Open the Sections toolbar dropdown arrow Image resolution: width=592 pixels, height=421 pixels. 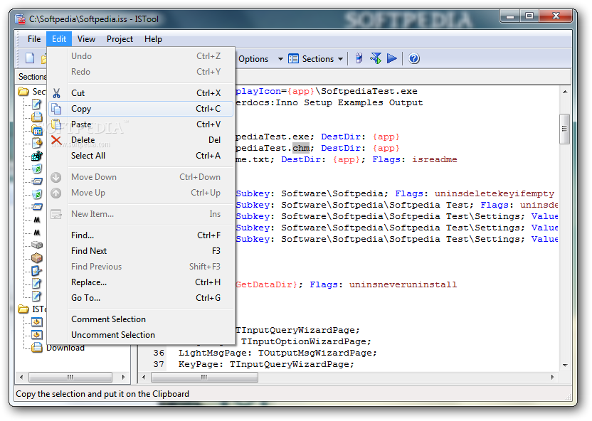coord(341,59)
